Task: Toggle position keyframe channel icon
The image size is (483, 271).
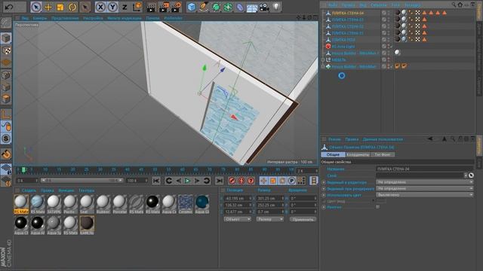Action: tap(263, 181)
